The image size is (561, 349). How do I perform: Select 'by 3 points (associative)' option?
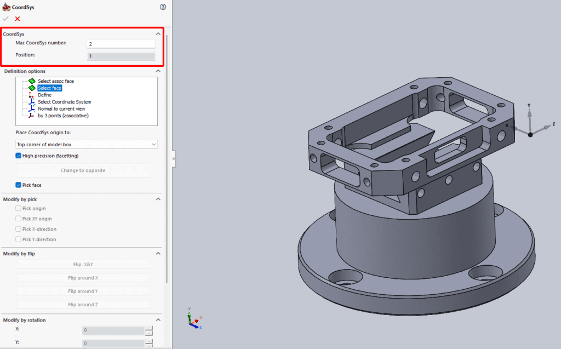coord(62,116)
